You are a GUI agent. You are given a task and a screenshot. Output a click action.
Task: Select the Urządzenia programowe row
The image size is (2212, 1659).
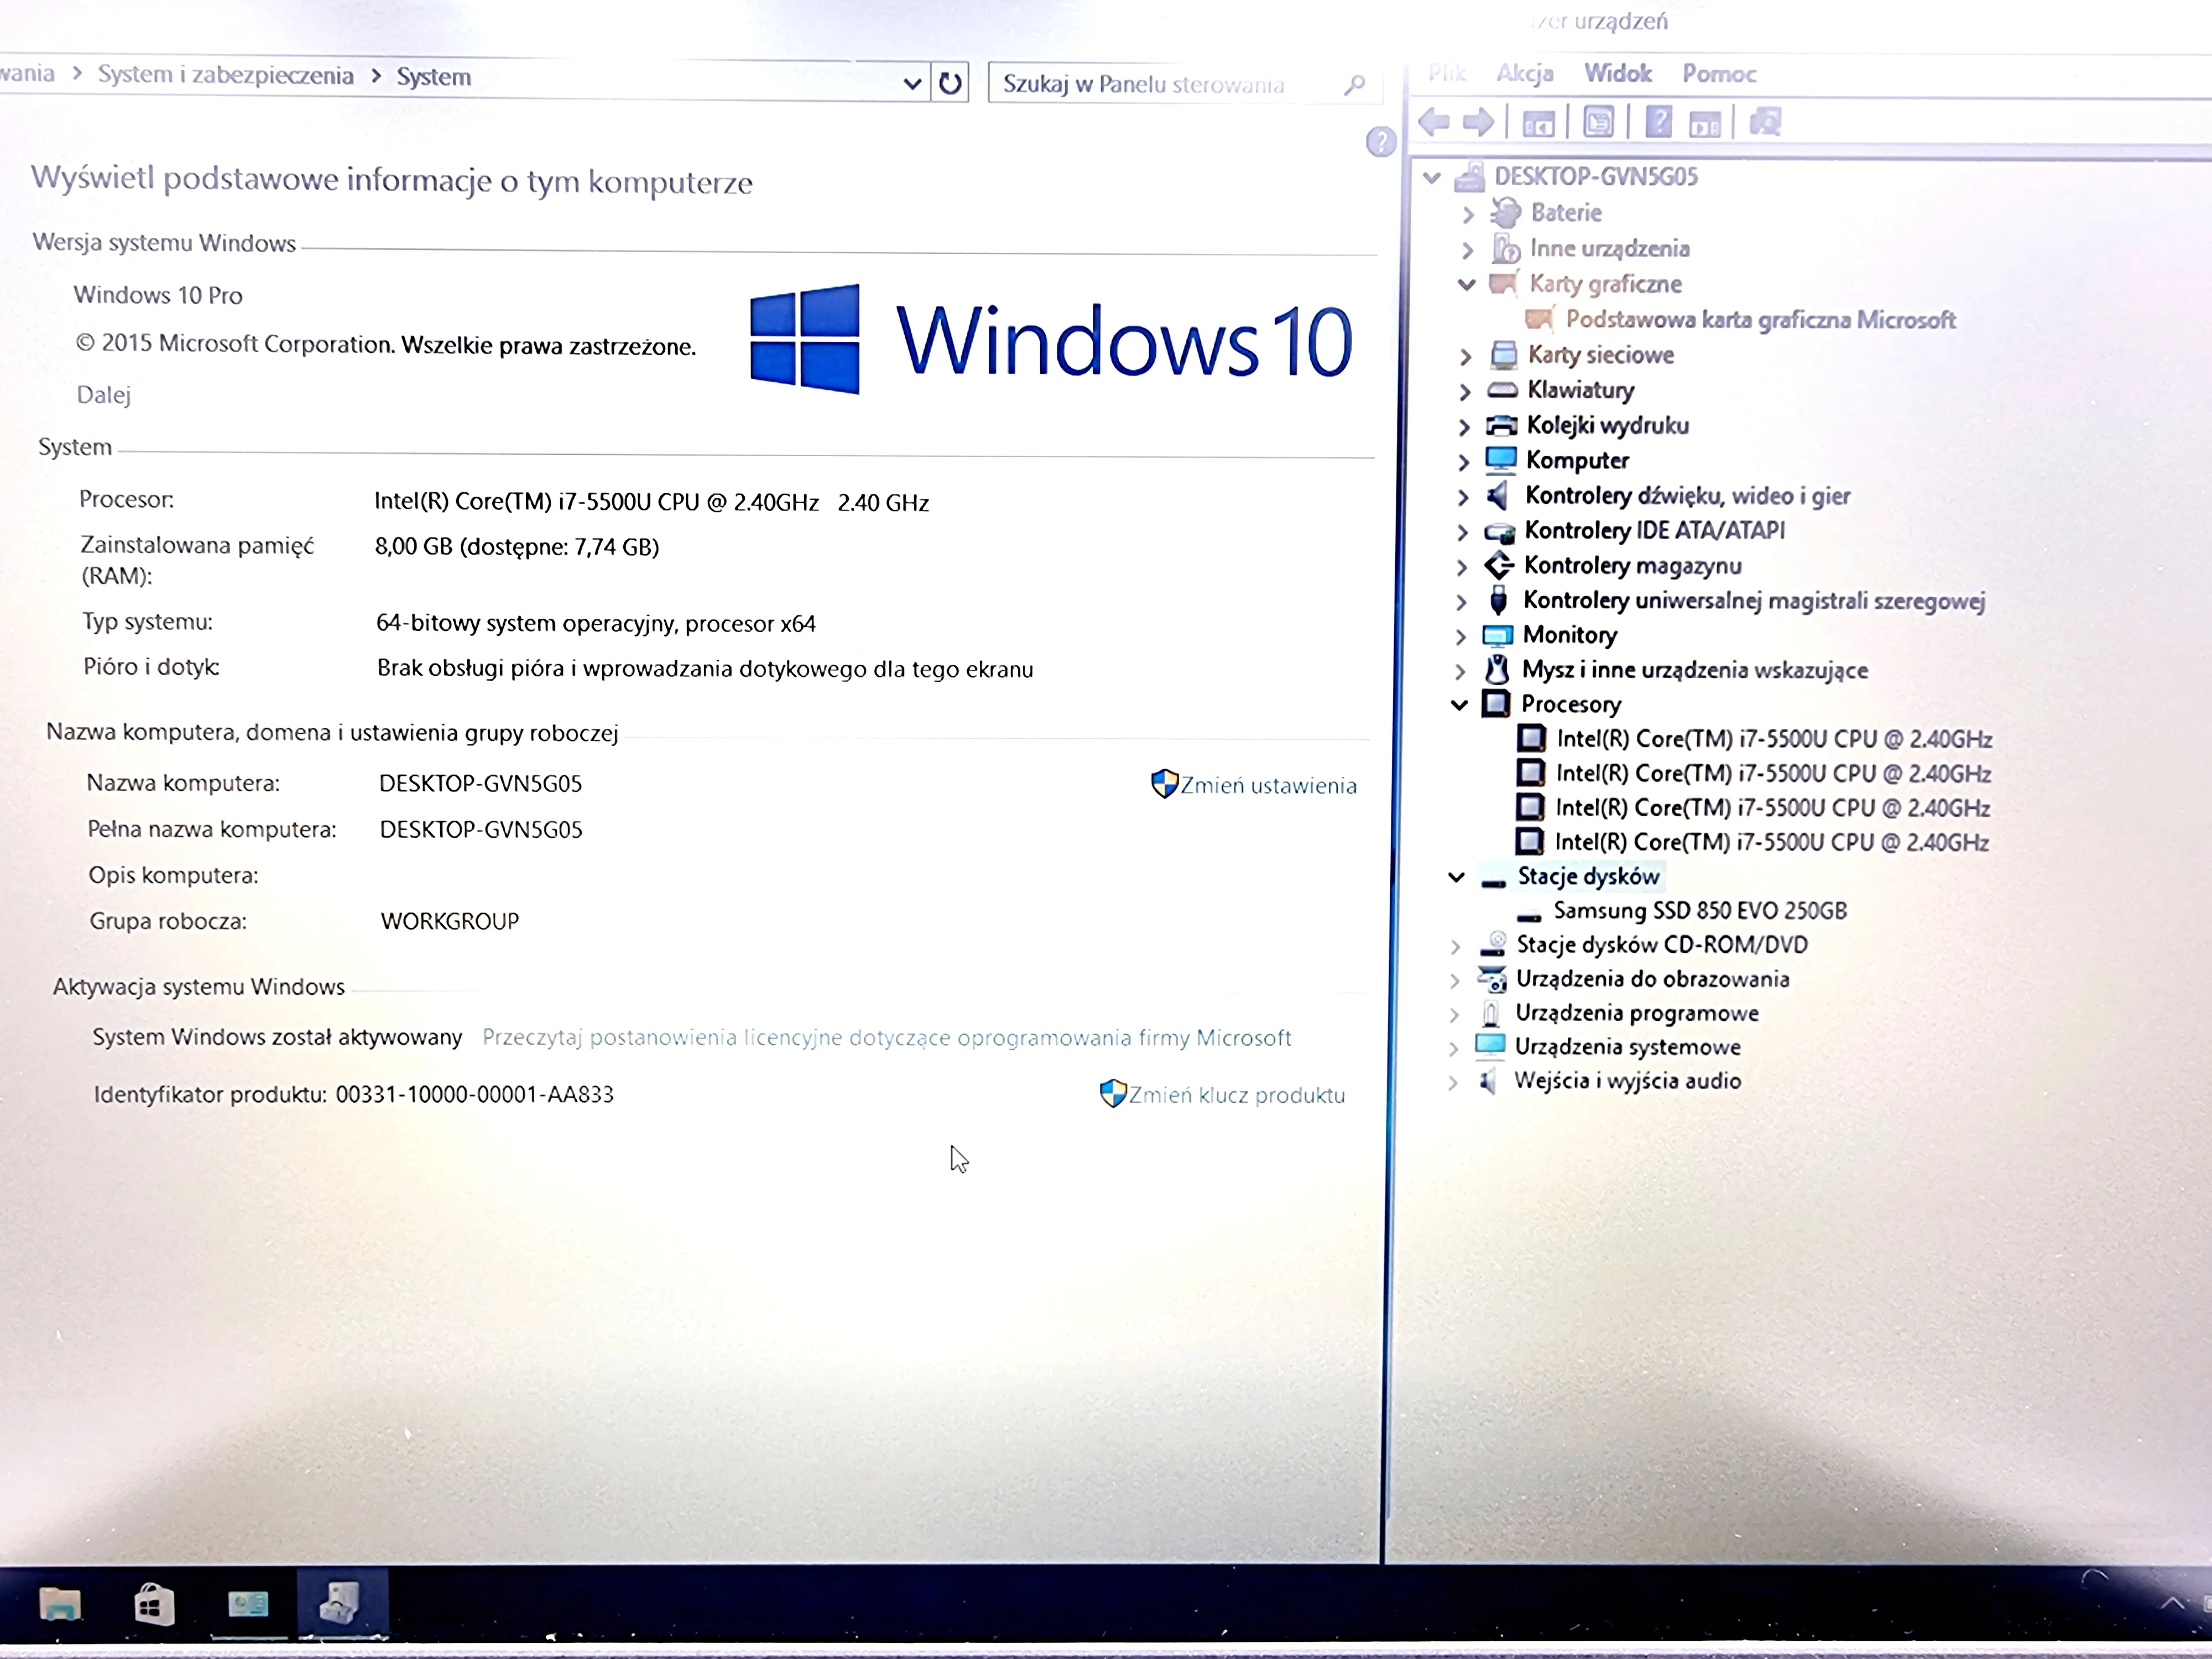tap(1637, 1013)
